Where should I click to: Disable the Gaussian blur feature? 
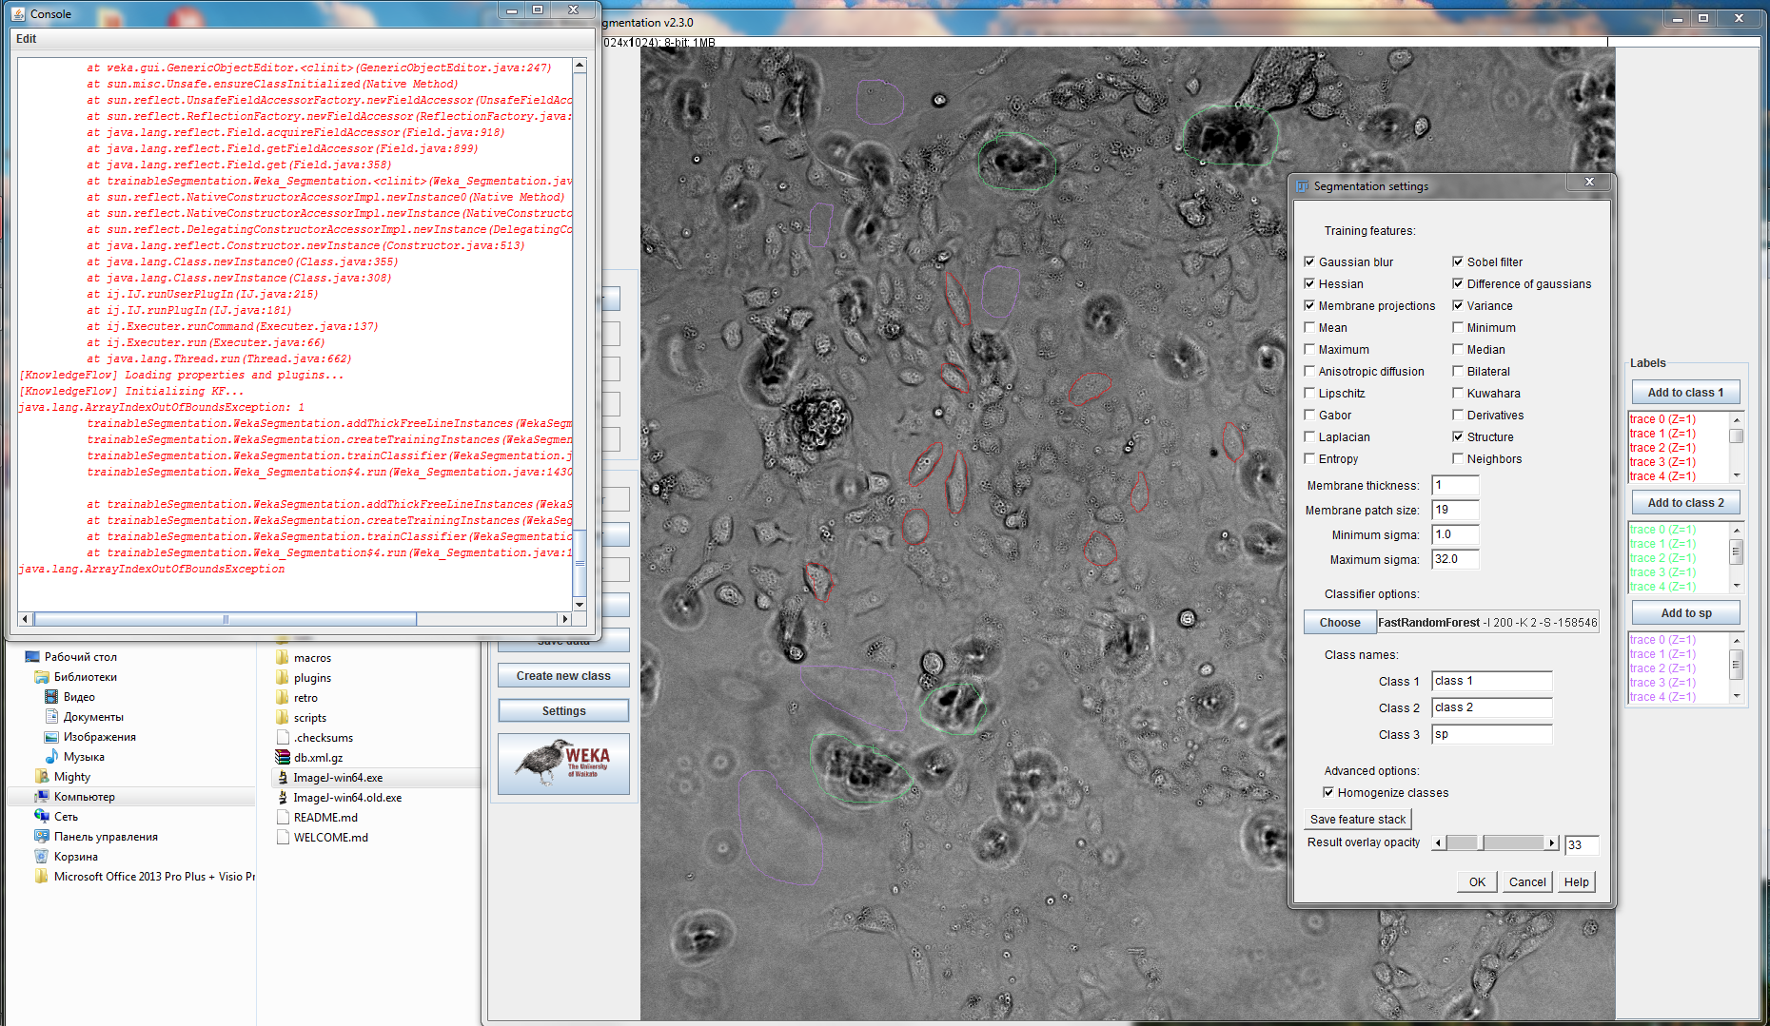[1310, 261]
